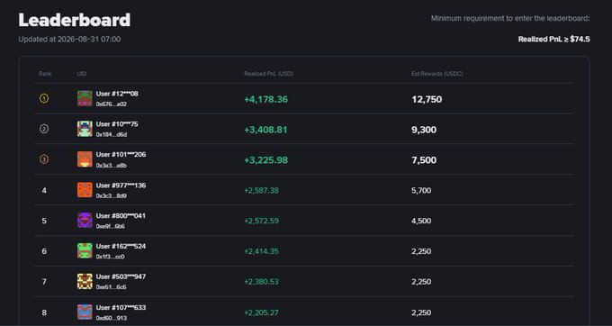Open avatar of User #503***947
612x326 pixels.
85,281
